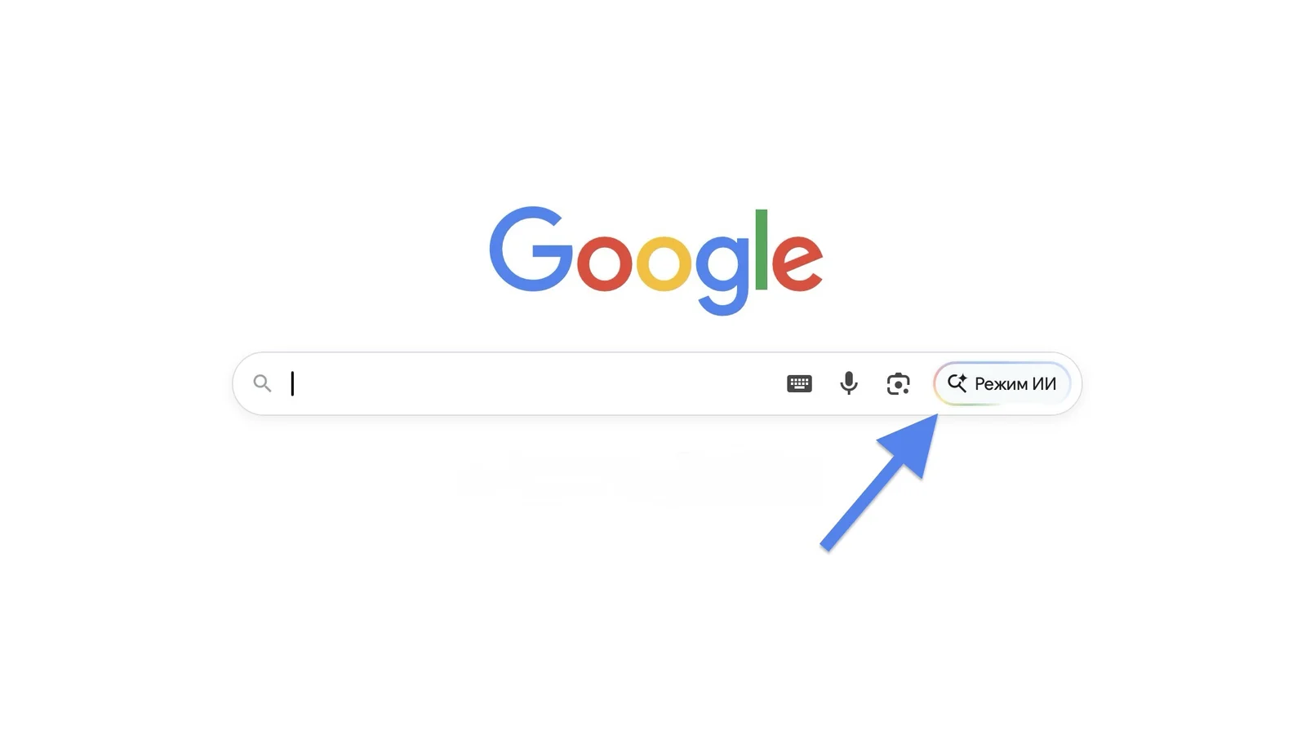
Task: Click the blinking text cursor in search box
Action: tap(292, 383)
